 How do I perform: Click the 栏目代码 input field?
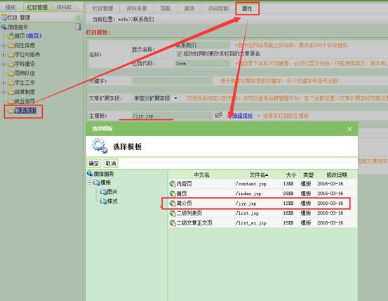tap(203, 64)
